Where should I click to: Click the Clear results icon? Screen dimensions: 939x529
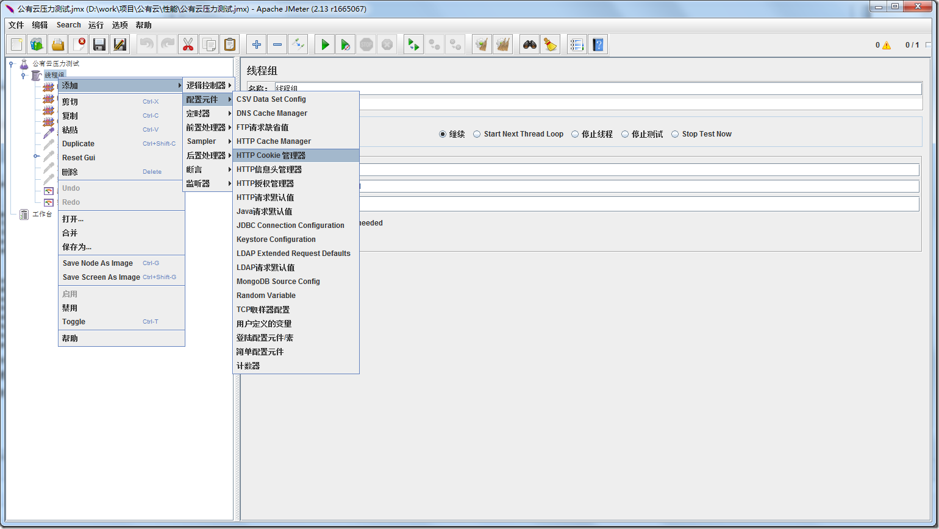point(482,44)
